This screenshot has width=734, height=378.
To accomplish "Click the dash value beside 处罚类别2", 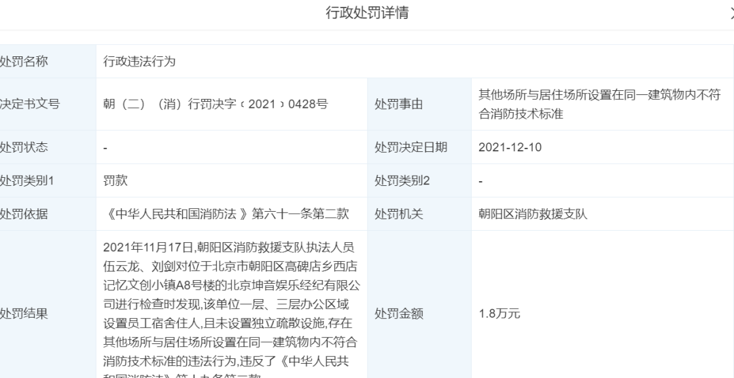I will (x=480, y=181).
